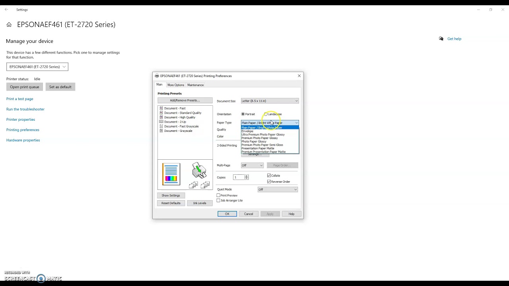This screenshot has height=286, width=509.
Task: Choose Photo Paper Glossy option
Action: tap(270, 141)
